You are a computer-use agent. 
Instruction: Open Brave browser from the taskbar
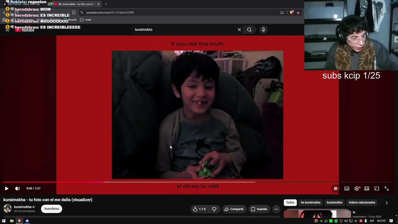click(19, 221)
